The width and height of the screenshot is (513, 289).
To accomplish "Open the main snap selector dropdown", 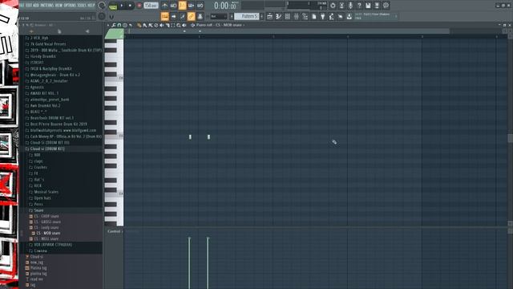I will [x=219, y=16].
